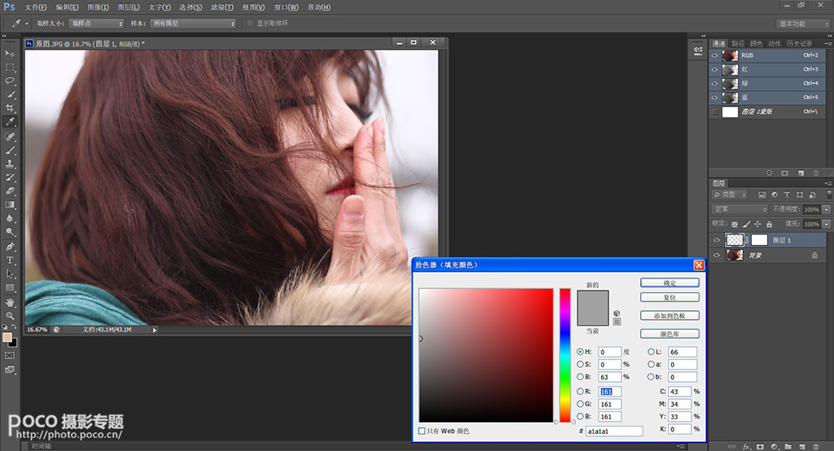Open 样本 所有图层 dropdown

193,24
